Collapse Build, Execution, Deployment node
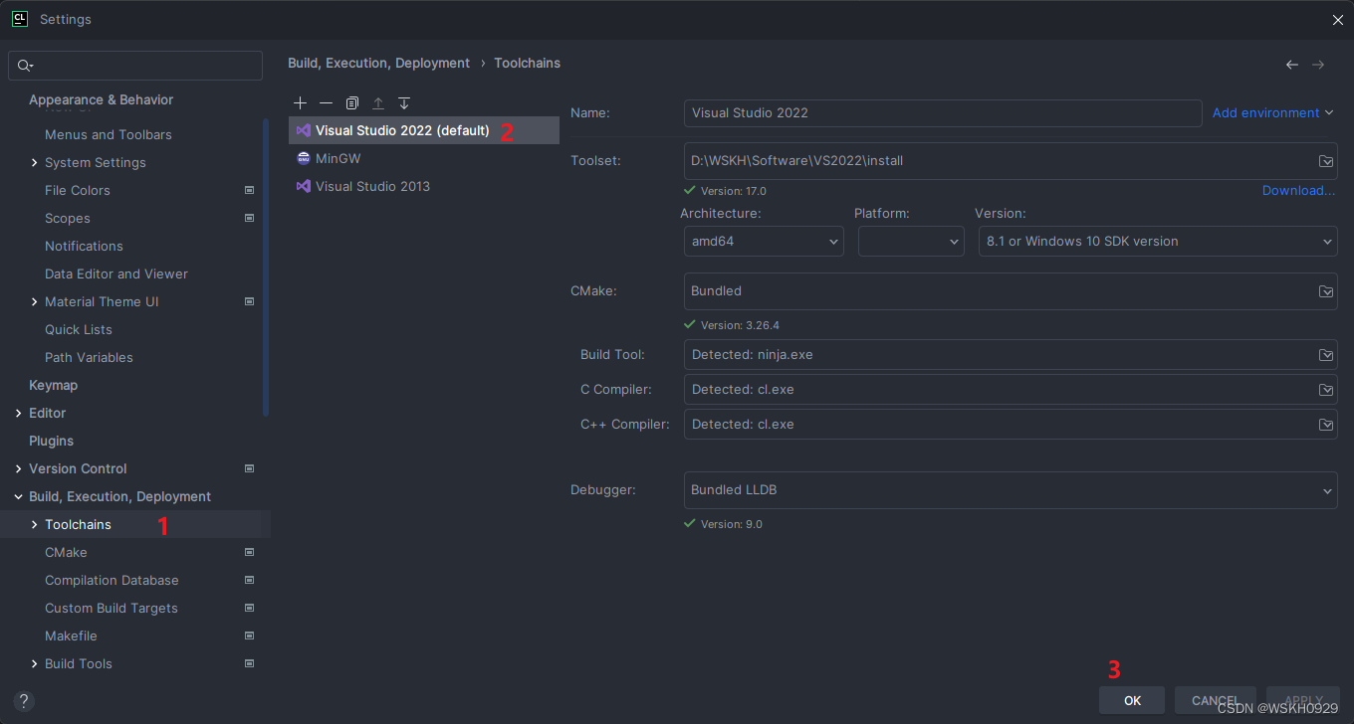The height and width of the screenshot is (724, 1354). pos(19,496)
